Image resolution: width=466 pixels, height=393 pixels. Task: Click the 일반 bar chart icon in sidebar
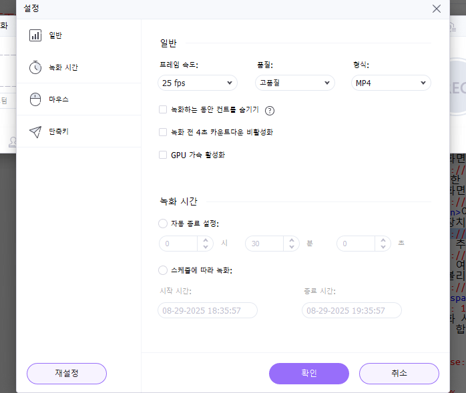(x=35, y=35)
